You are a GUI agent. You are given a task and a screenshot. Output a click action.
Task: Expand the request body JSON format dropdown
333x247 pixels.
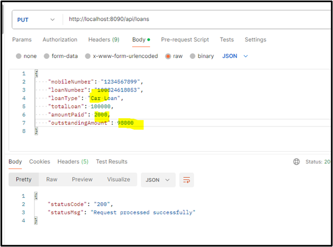coord(235,56)
